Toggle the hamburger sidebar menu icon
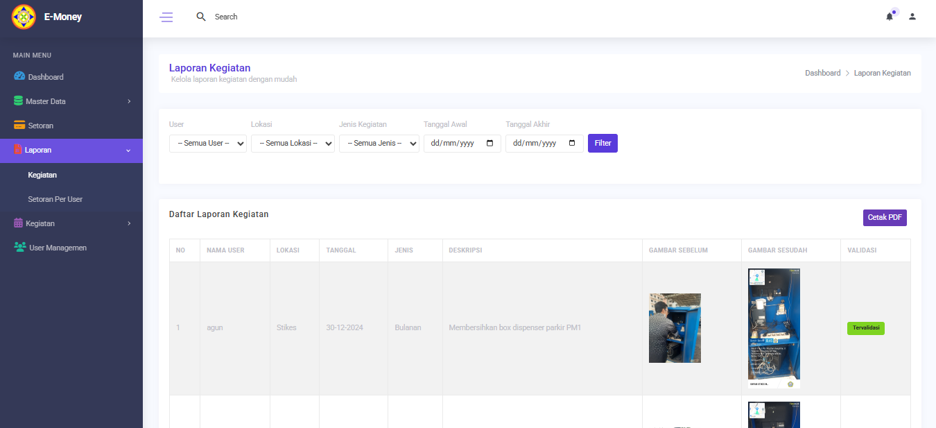Viewport: 936px width, 428px height. 166,17
